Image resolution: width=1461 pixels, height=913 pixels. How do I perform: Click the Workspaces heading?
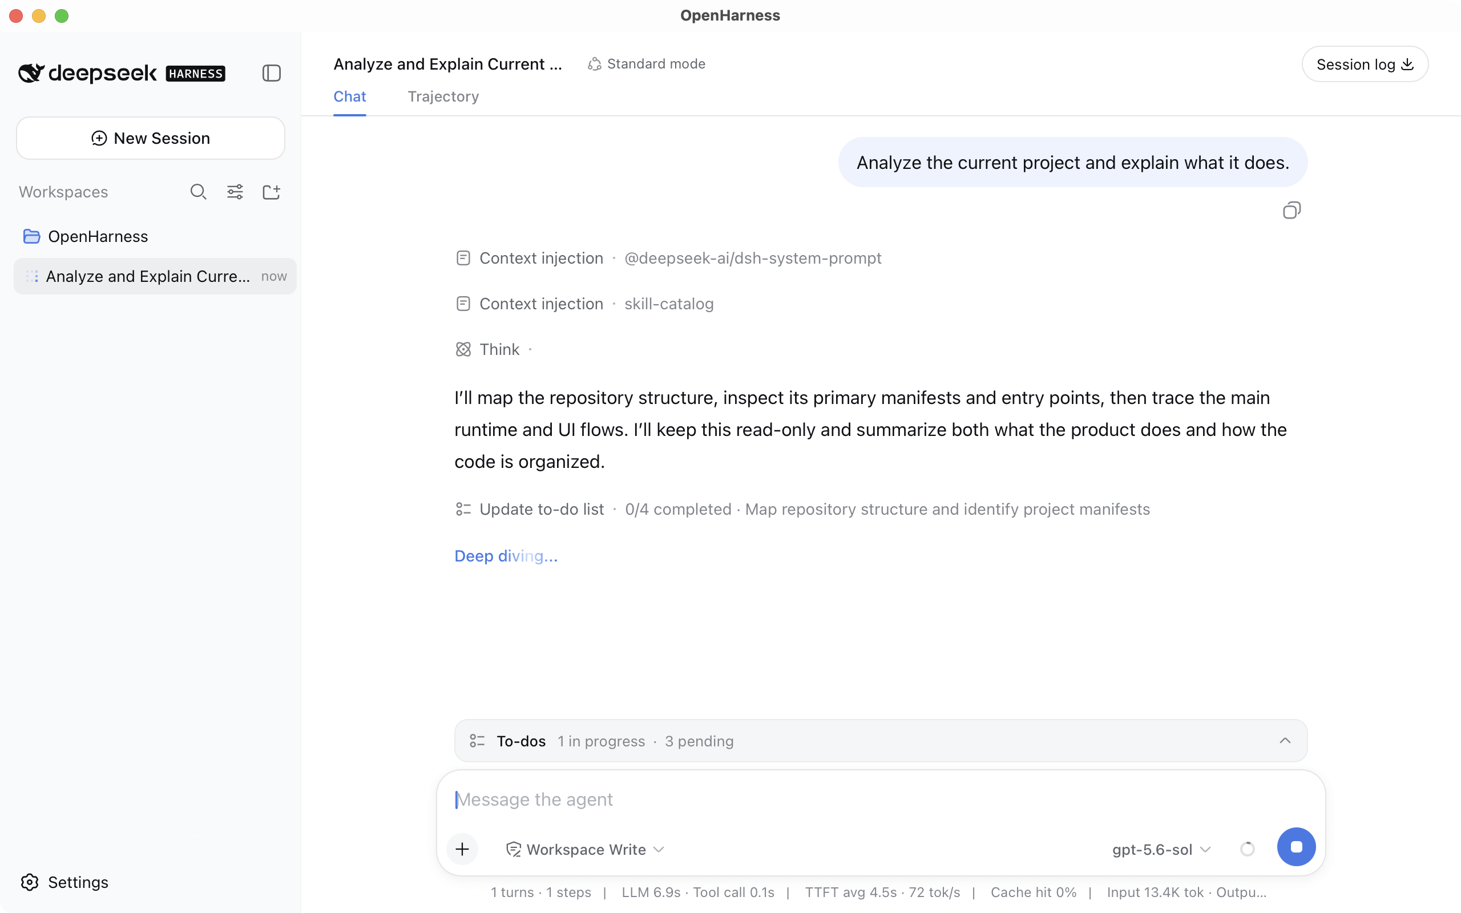[x=63, y=192]
